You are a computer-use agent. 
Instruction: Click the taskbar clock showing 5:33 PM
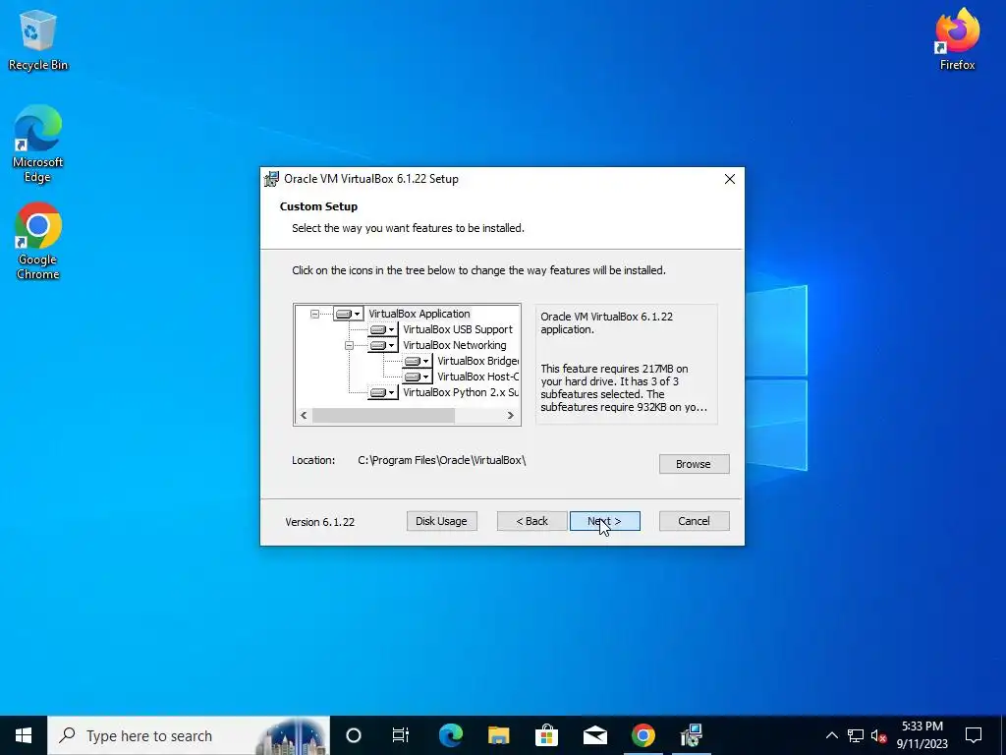click(x=922, y=735)
